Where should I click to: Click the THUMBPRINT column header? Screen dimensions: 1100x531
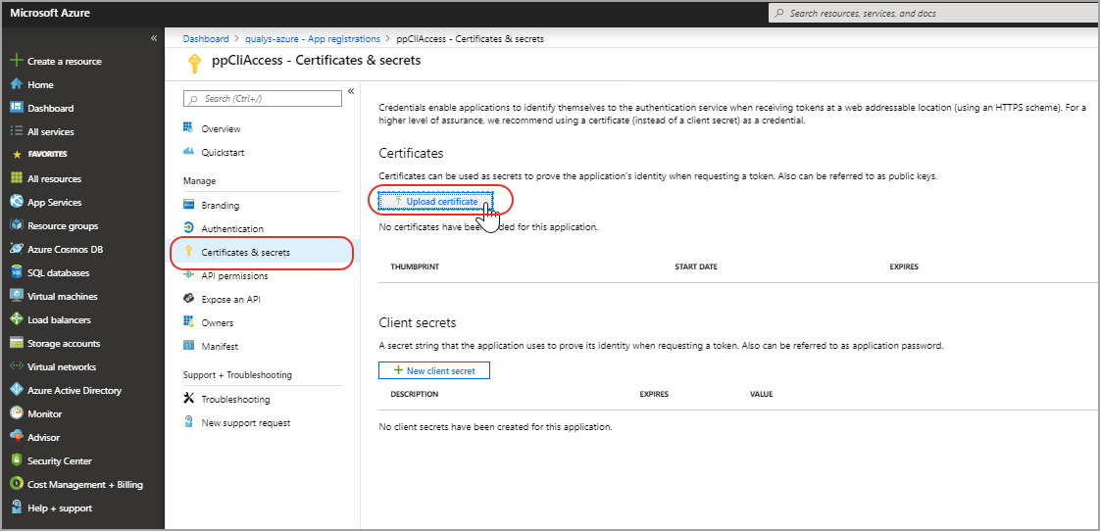(415, 266)
